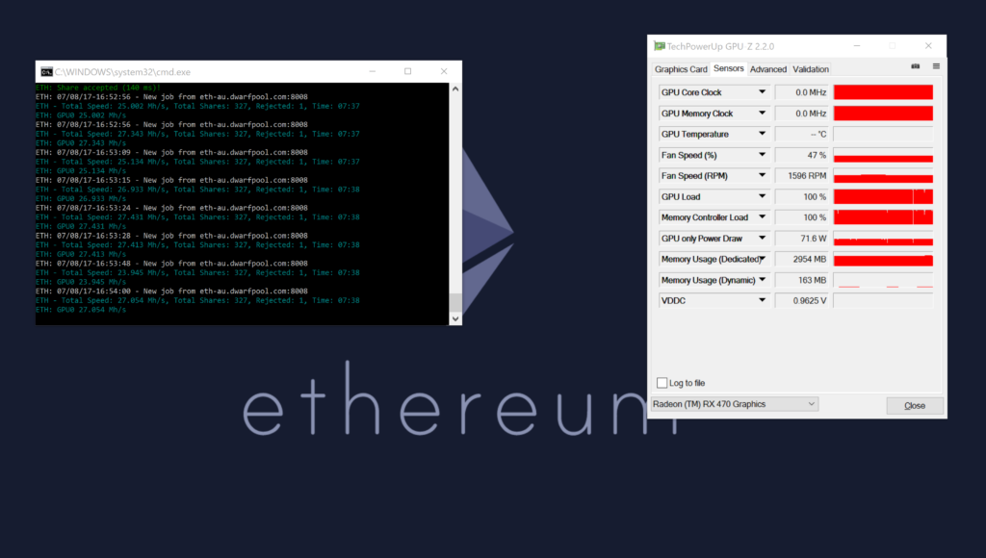The width and height of the screenshot is (986, 558).
Task: Click the GPU Core Clock red graph
Action: click(883, 92)
